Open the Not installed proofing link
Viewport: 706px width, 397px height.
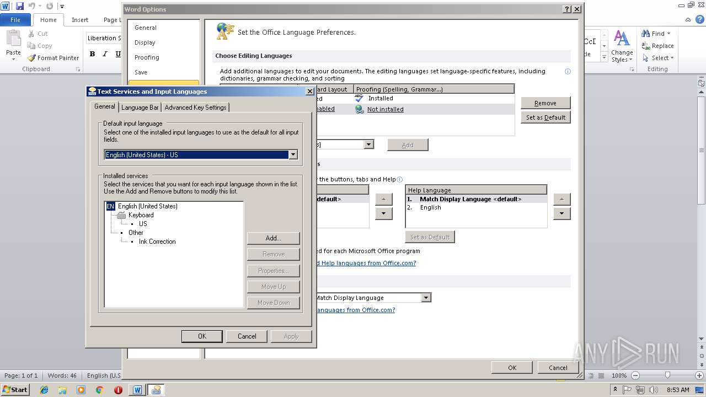pos(385,109)
